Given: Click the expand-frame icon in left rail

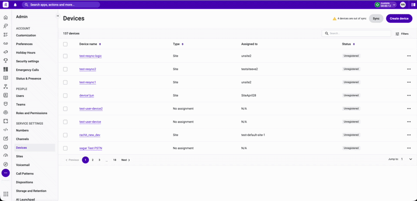Looking at the screenshot, I should [x=6, y=121].
